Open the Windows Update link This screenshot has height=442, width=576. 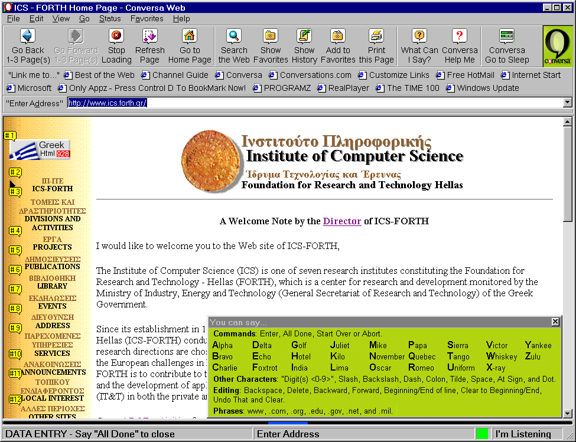pos(482,88)
